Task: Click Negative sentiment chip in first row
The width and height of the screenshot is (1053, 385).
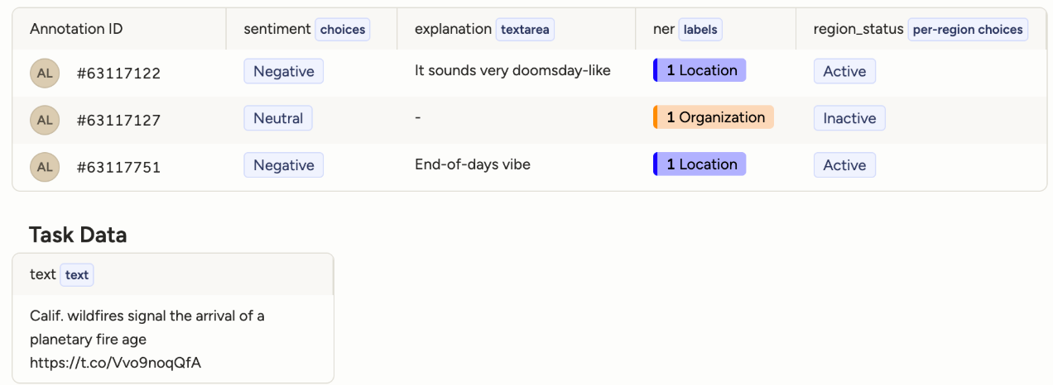Action: click(x=283, y=71)
